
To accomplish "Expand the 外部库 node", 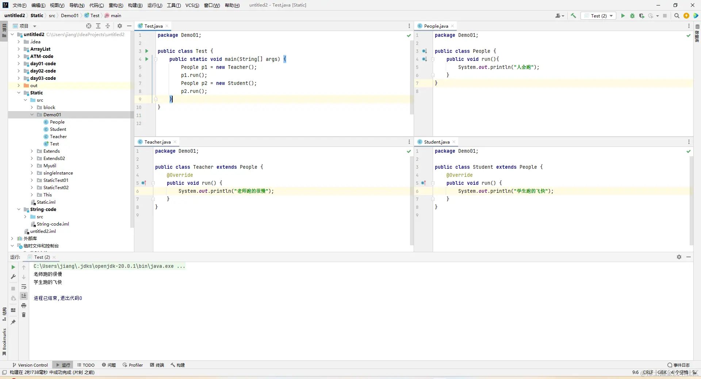I will pos(12,238).
